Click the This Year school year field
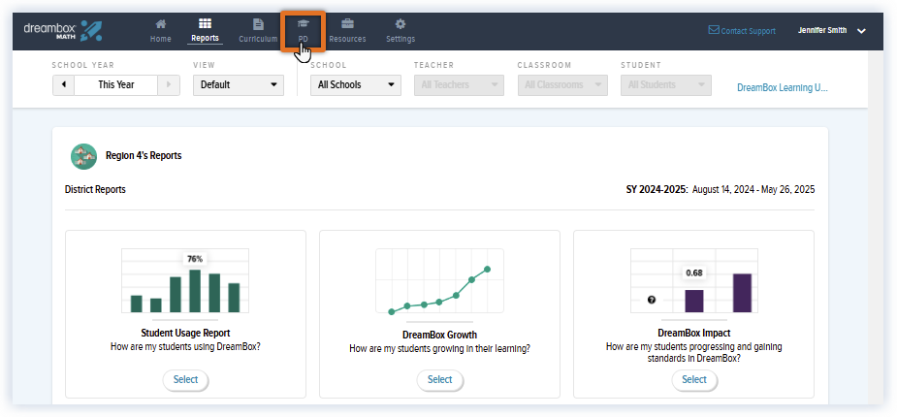The height and width of the screenshot is (417, 897). point(116,84)
